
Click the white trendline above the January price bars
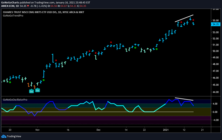tap(184, 18)
